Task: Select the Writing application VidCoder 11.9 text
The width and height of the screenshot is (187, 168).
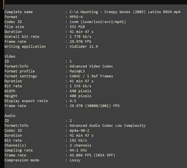Action: tap(84, 46)
